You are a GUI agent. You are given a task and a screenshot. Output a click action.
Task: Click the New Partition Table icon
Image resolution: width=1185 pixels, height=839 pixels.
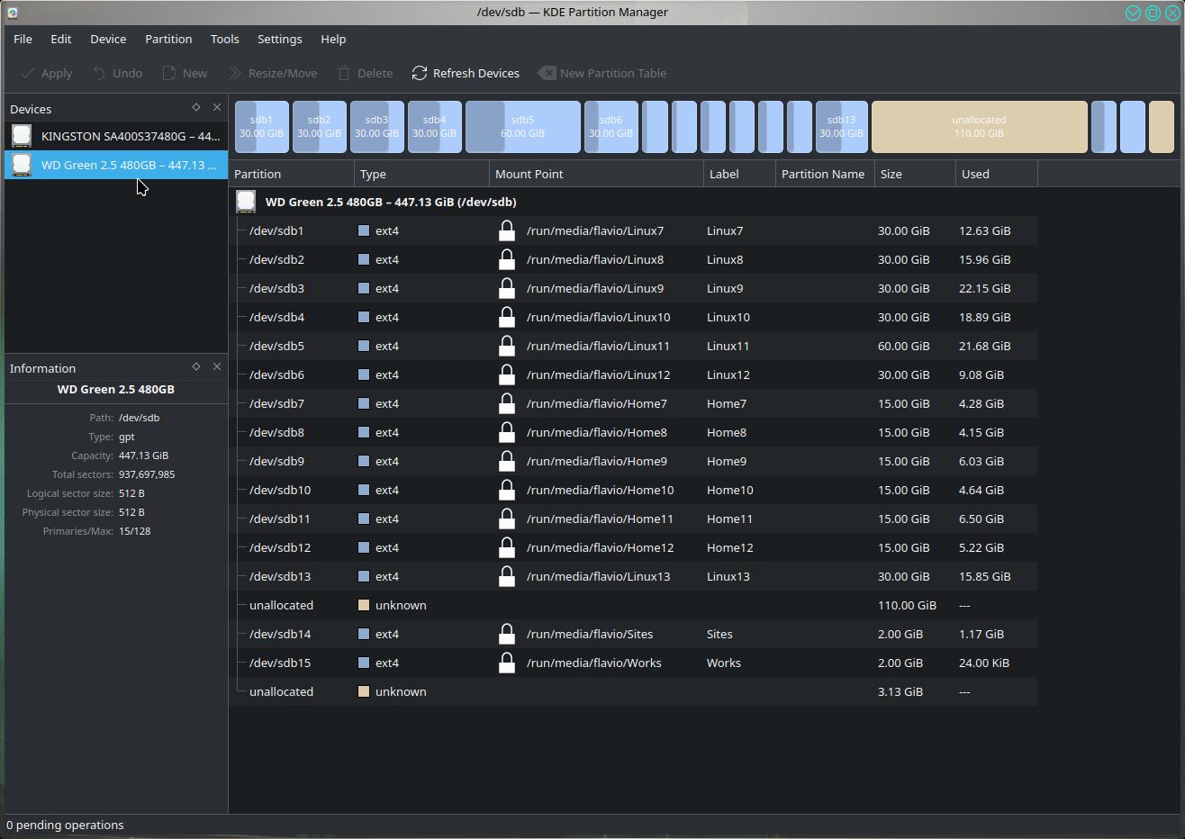547,73
